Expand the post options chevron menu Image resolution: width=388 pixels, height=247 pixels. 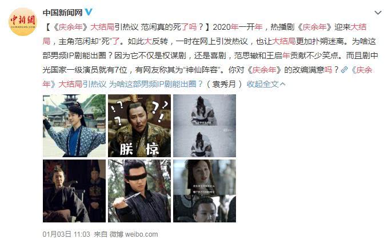click(378, 13)
